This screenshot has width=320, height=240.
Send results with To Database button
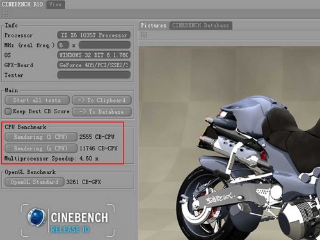tap(102, 111)
